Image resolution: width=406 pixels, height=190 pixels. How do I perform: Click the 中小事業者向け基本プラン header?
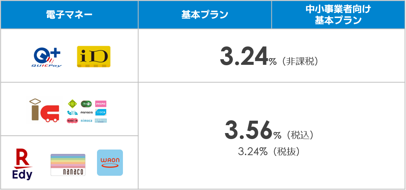pos(338,15)
